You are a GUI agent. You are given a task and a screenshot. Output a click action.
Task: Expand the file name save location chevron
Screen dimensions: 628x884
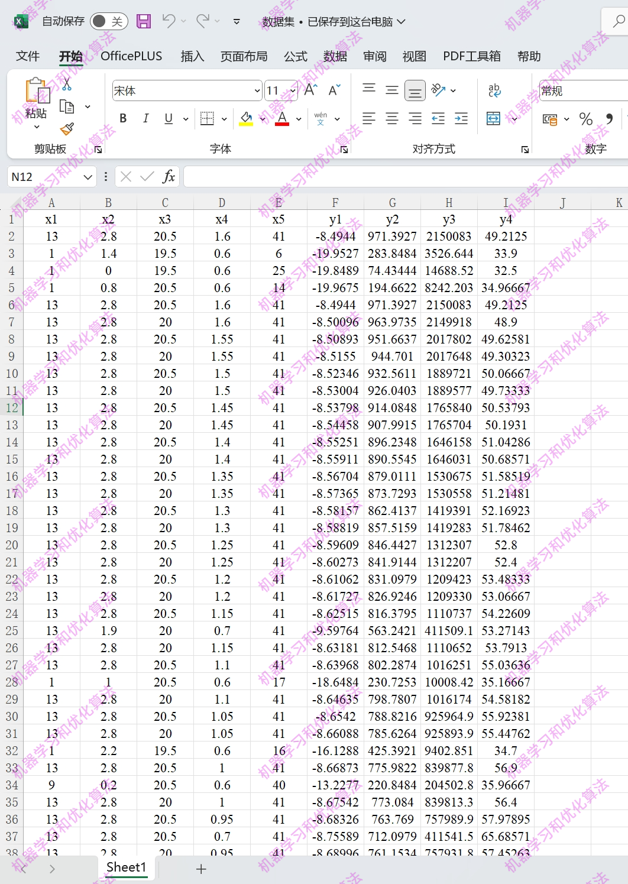402,21
